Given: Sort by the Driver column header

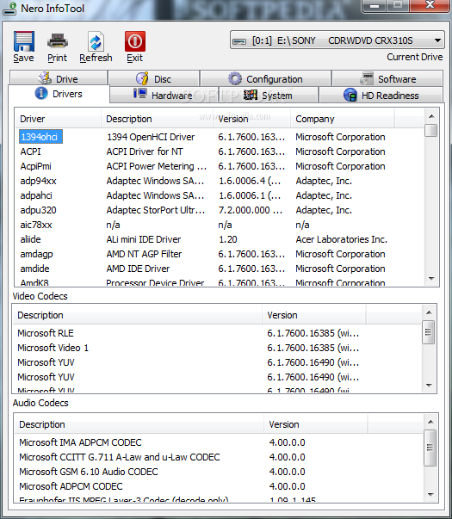Looking at the screenshot, I should coord(58,119).
